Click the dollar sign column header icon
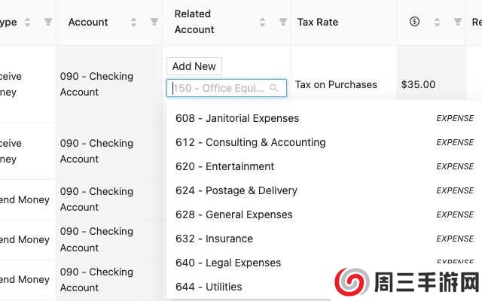 pos(414,22)
